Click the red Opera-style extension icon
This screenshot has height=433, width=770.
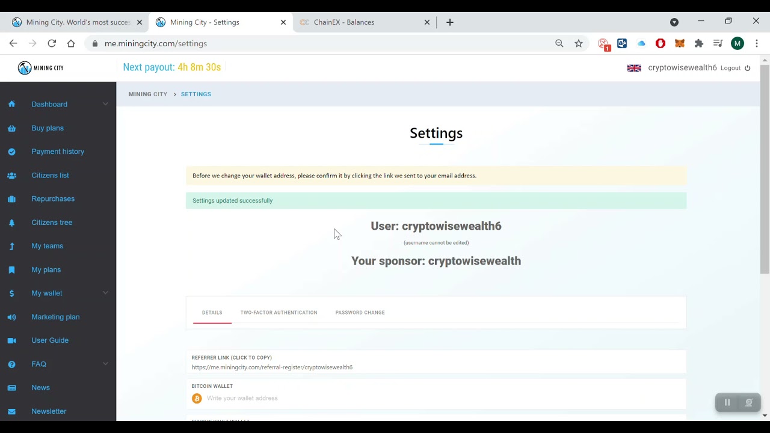click(x=661, y=43)
